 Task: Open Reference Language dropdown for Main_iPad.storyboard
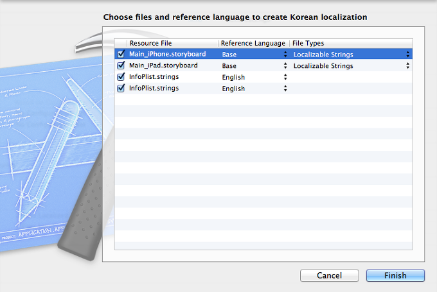pyautogui.click(x=254, y=65)
